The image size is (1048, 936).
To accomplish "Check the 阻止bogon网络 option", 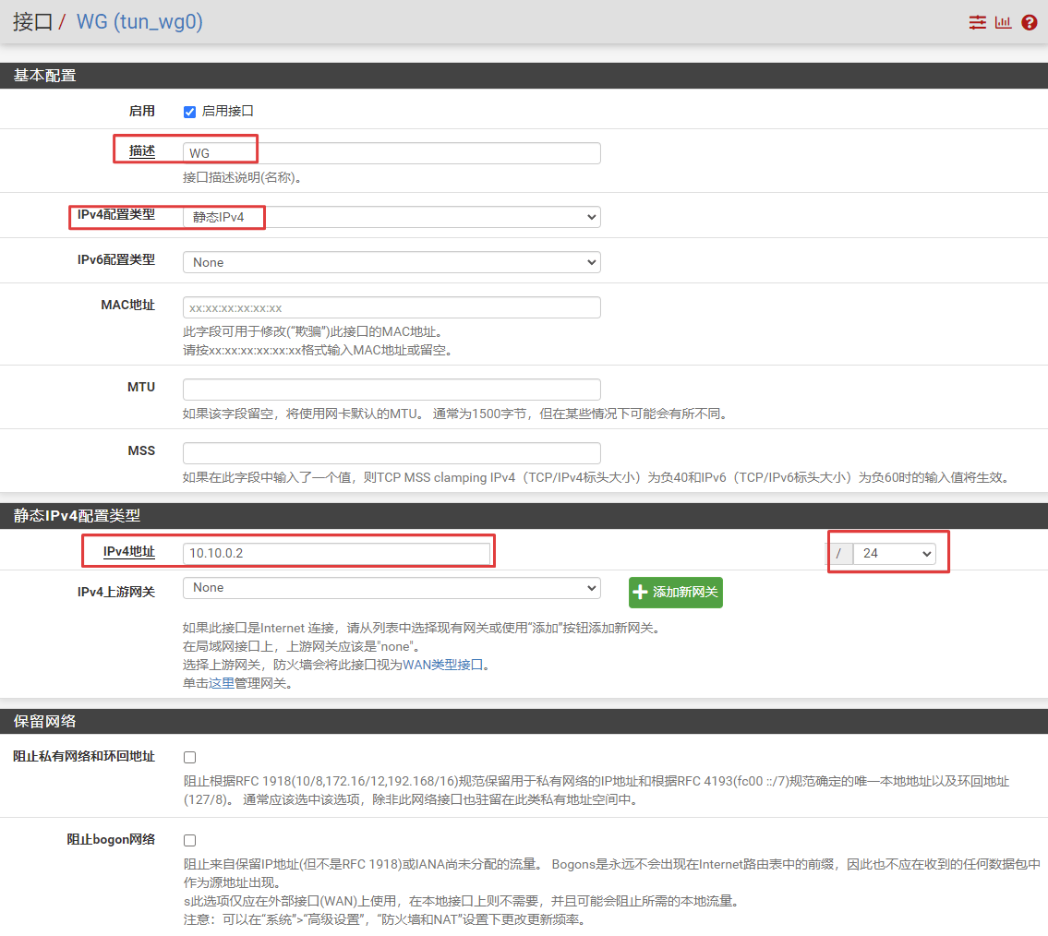I will (x=189, y=840).
